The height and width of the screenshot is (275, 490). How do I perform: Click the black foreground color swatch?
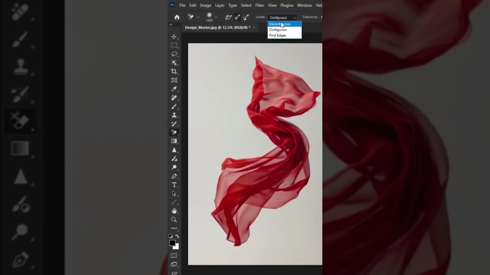[x=172, y=243]
